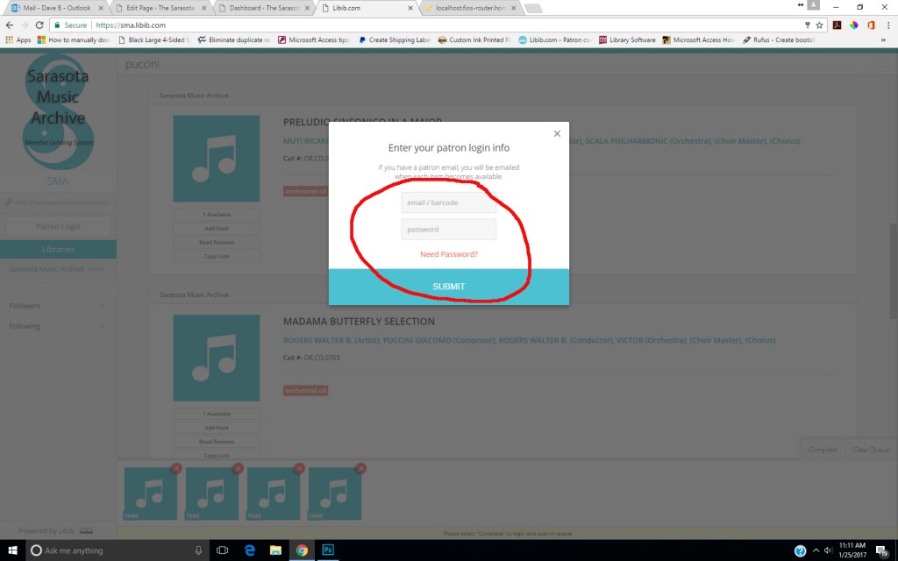Click the orchestral cd tag on Madama Butterfly

coord(305,390)
